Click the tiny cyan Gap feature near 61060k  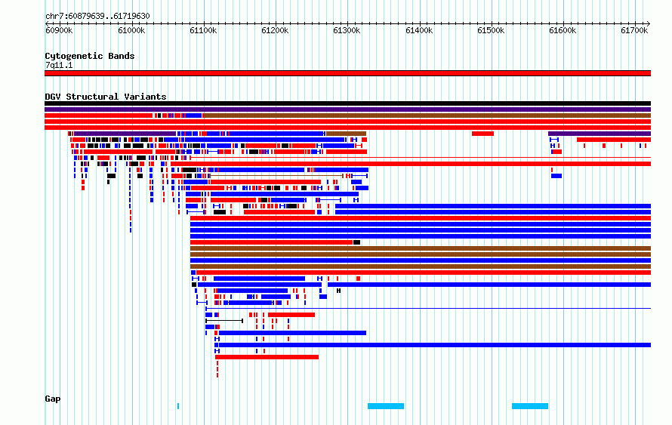(x=178, y=405)
